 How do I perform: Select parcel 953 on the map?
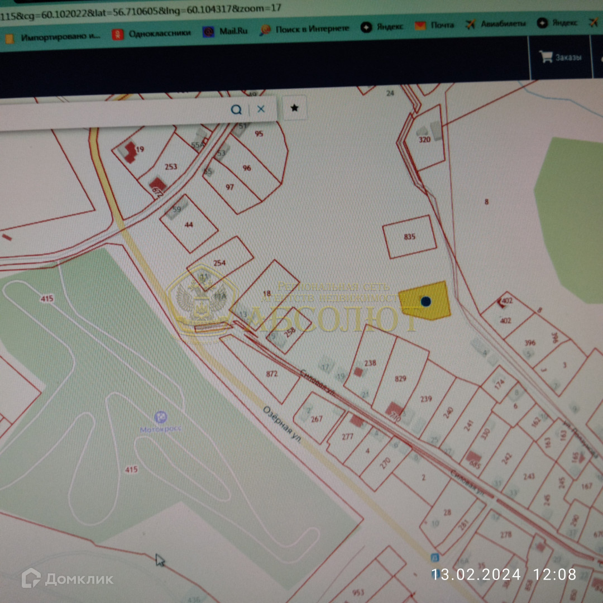[x=358, y=592]
